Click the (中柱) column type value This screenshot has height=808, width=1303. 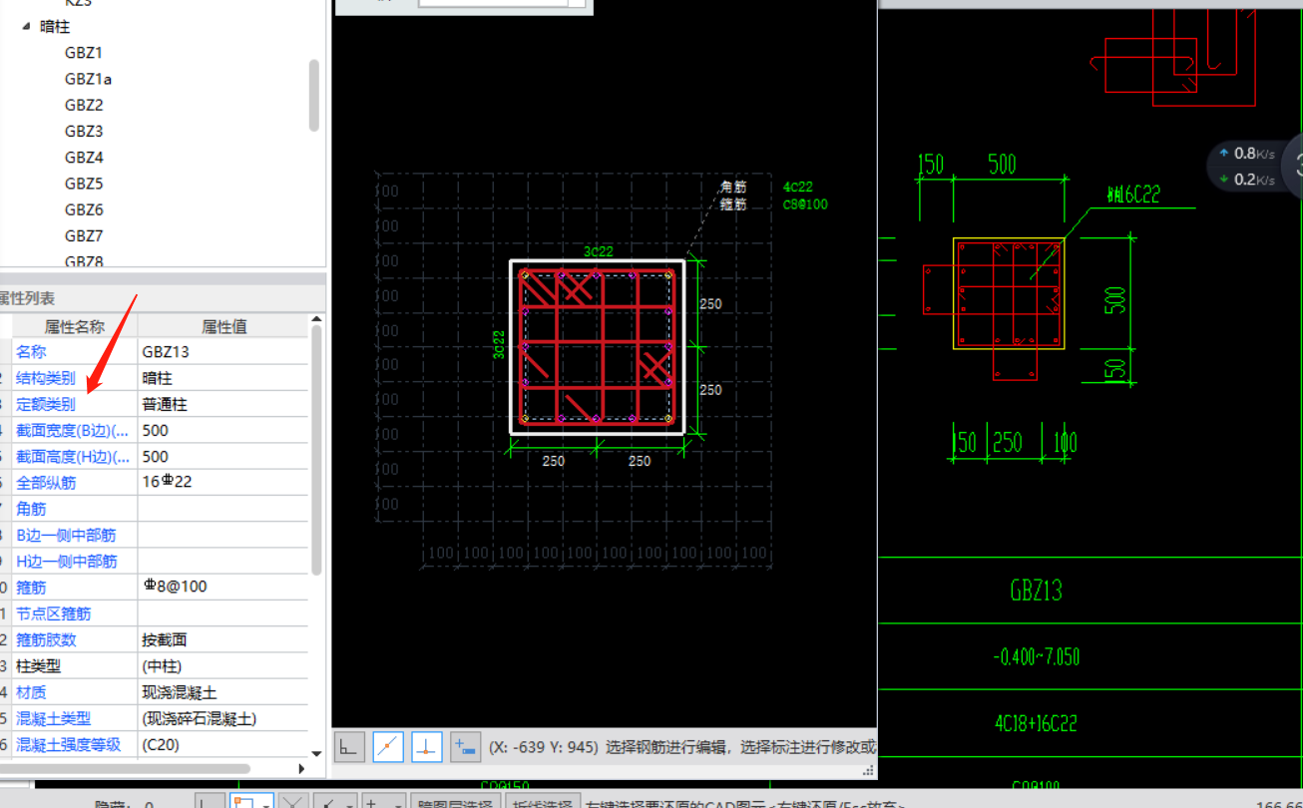click(x=223, y=665)
